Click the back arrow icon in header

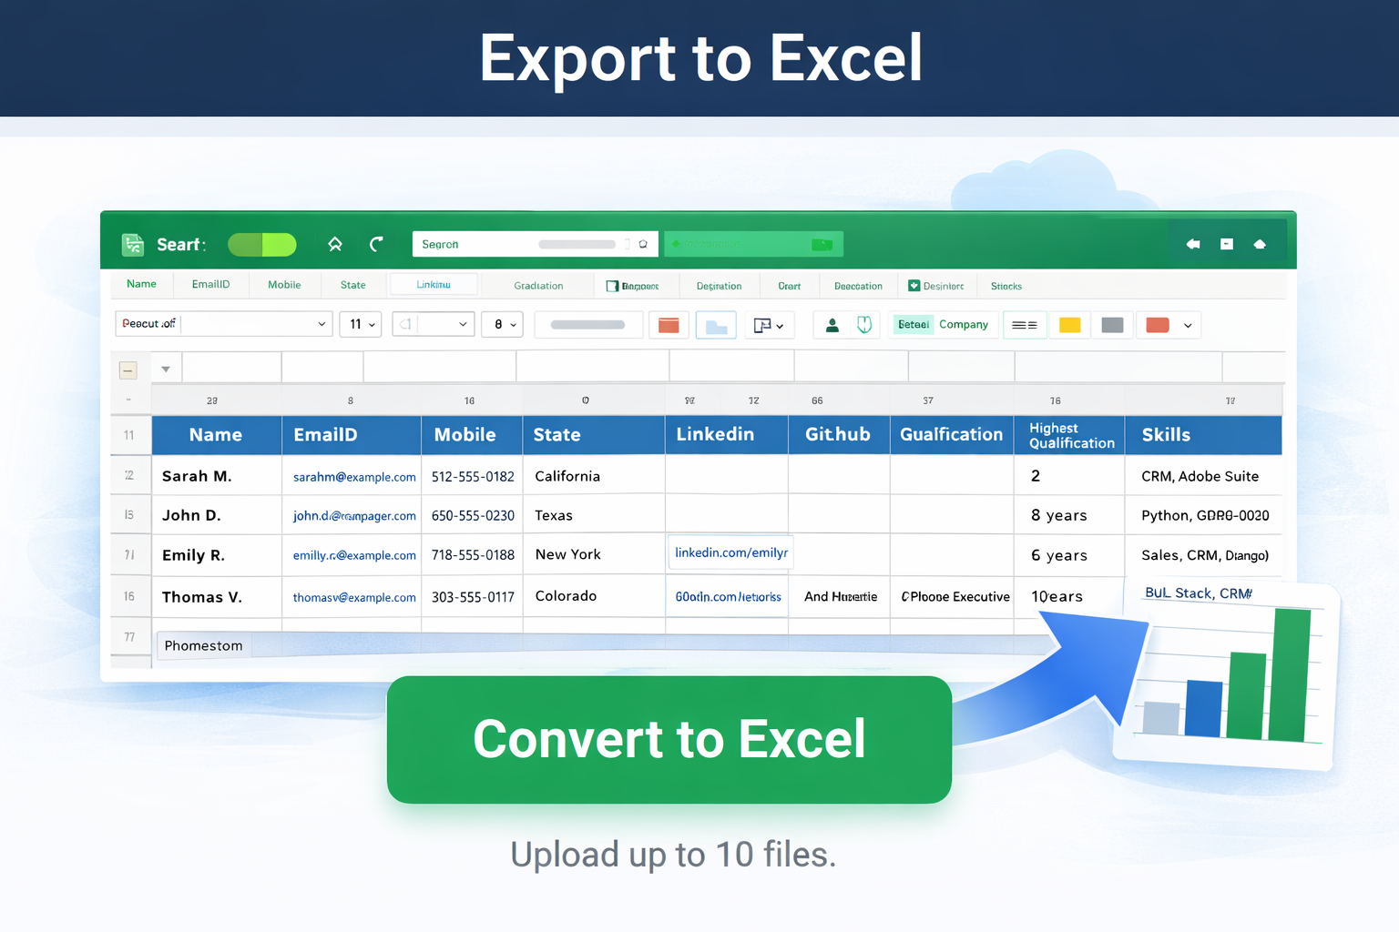click(1193, 244)
